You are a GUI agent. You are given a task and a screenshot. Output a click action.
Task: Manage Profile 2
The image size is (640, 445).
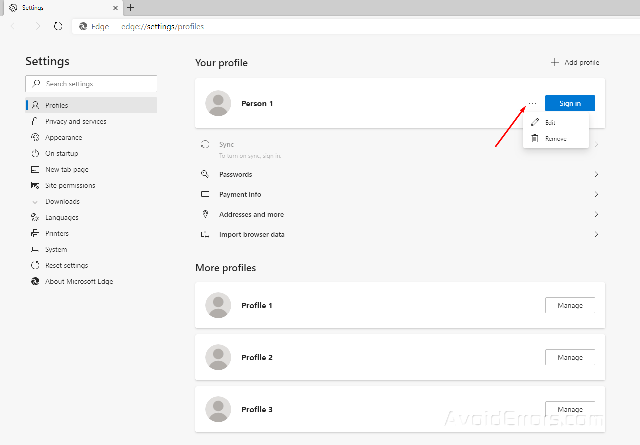(570, 357)
